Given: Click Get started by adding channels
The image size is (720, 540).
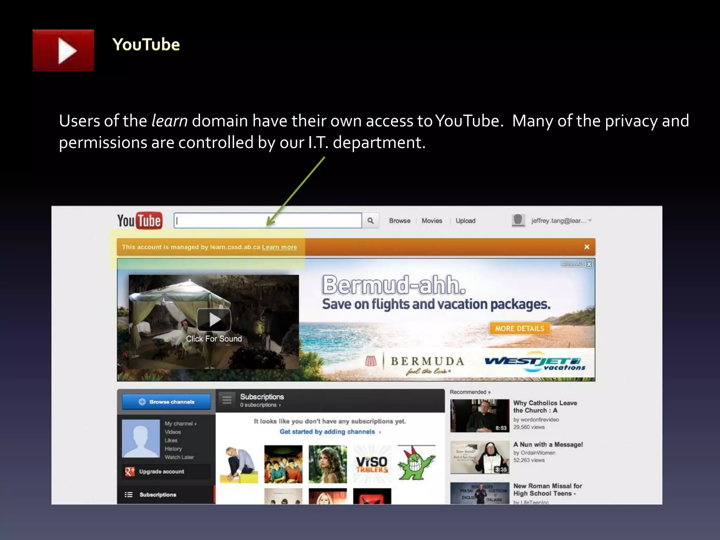Looking at the screenshot, I should click(x=327, y=432).
